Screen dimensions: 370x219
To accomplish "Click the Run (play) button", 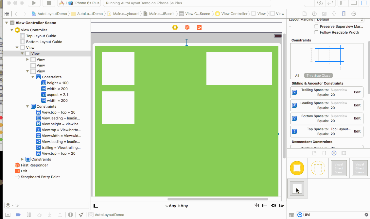I will pyautogui.click(x=34, y=3).
